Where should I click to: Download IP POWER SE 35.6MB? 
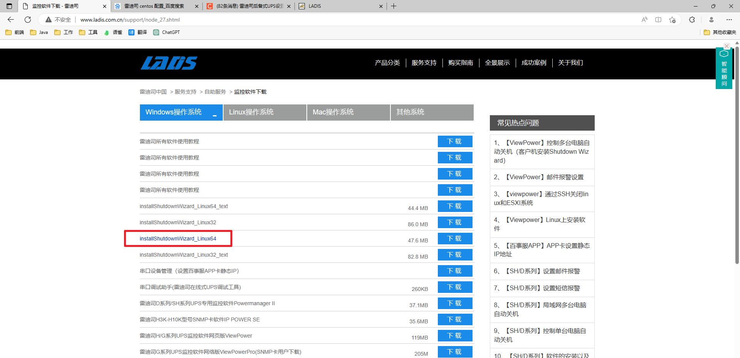(455, 319)
